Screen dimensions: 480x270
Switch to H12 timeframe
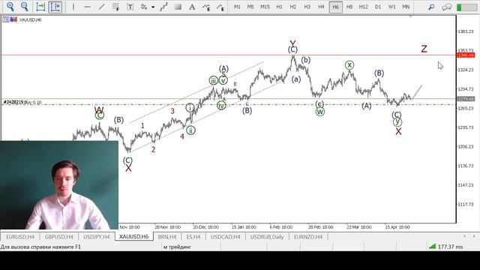click(364, 7)
